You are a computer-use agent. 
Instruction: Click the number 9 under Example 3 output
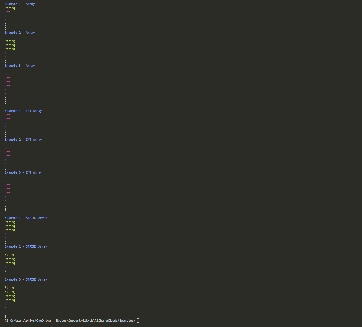click(x=5, y=102)
